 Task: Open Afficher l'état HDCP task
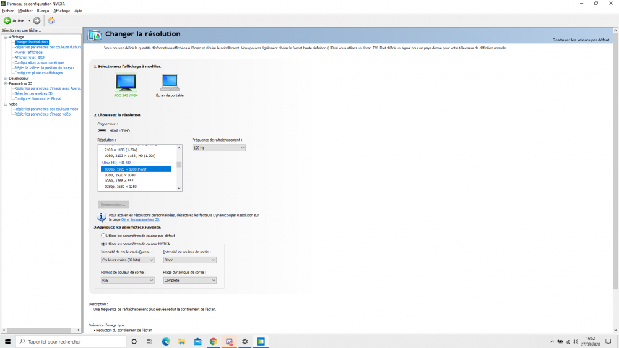coord(30,57)
